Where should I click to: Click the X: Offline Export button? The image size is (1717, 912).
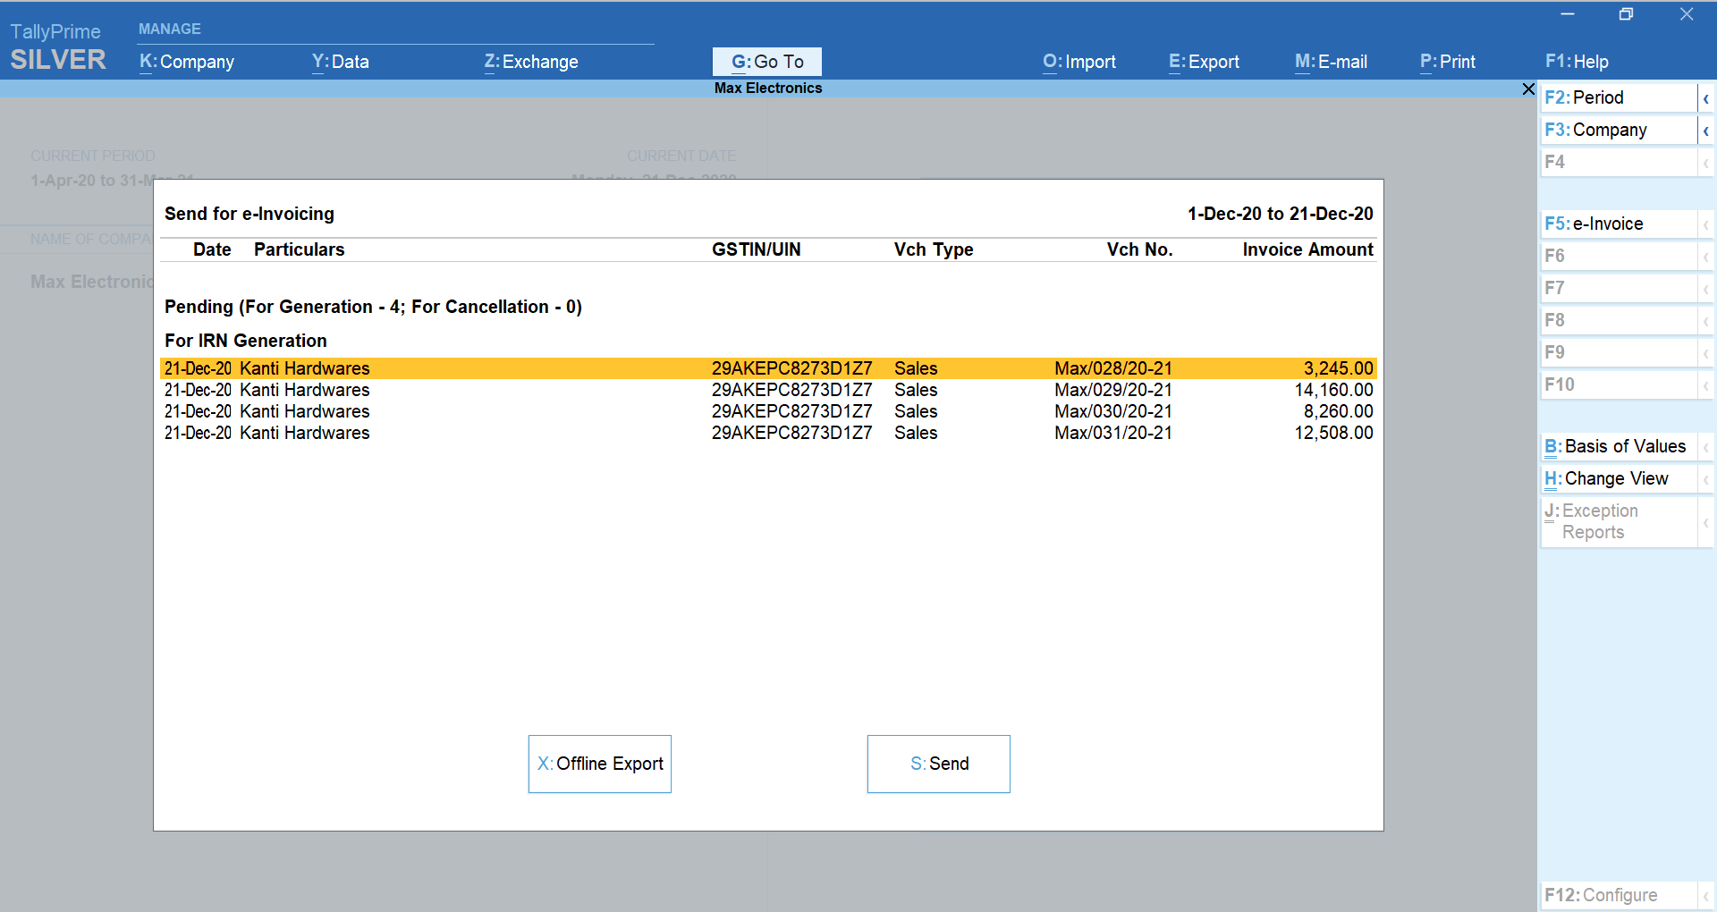[x=600, y=764]
